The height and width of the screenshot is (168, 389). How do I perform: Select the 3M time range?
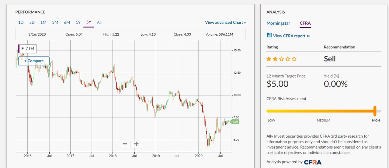click(55, 22)
